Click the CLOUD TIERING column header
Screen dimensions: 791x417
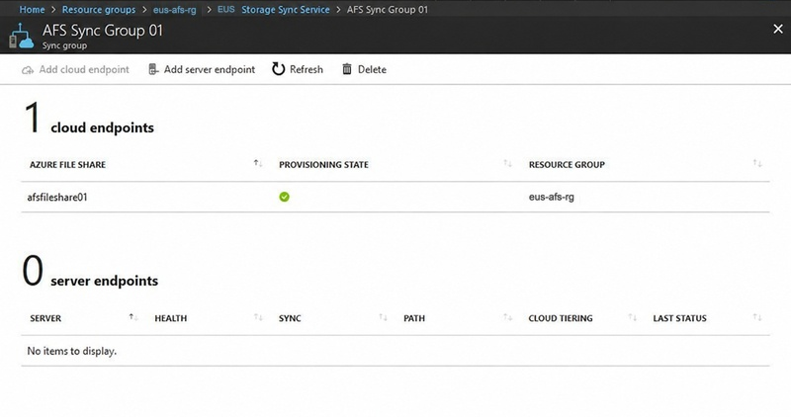561,318
